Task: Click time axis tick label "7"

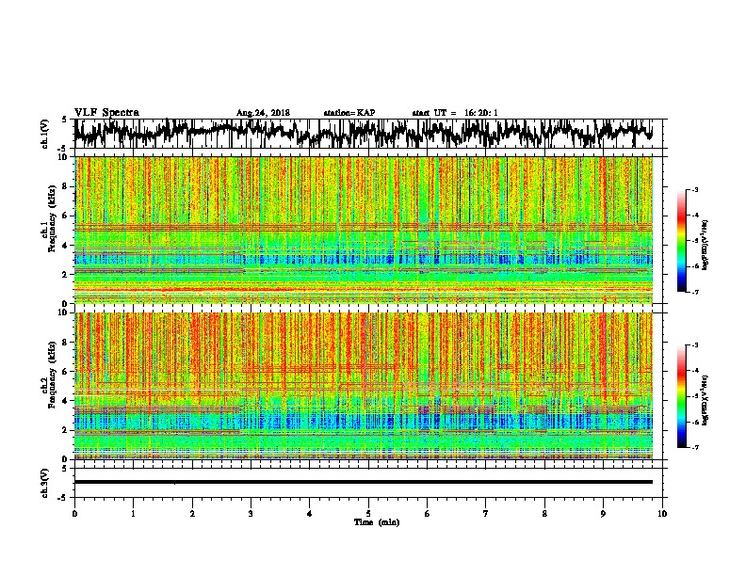Action: click(486, 514)
